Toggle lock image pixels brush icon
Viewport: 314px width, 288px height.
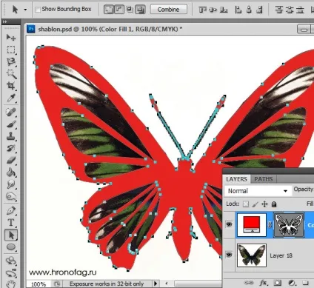(255, 204)
